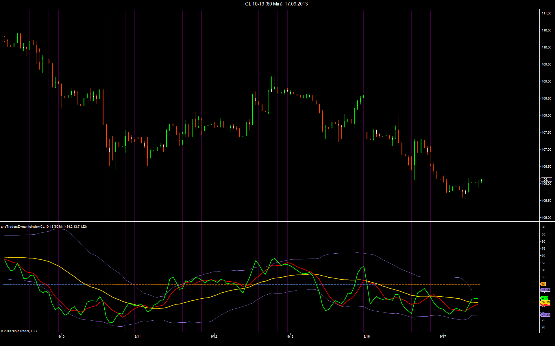Click the 9/13 date label
The image size is (555, 346).
click(x=290, y=336)
